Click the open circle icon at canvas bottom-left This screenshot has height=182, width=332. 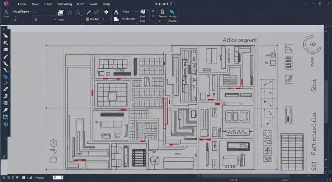point(53,159)
